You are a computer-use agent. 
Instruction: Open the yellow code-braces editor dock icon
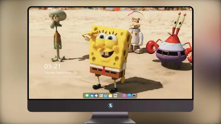tap(101, 95)
